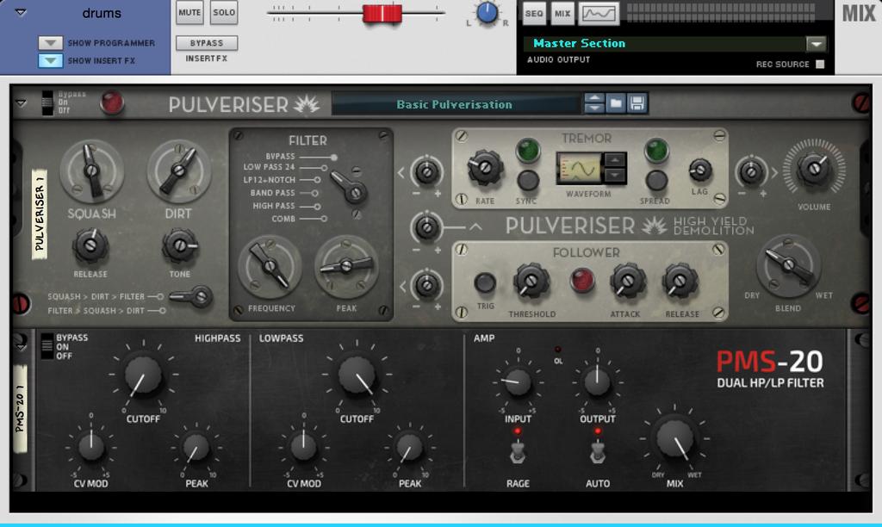Click the Highpass Peak knob
This screenshot has height=527, width=882.
(x=196, y=447)
